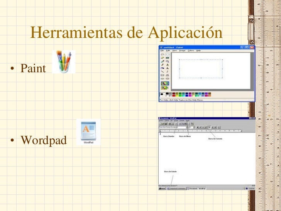Select the Magnifier tool in Paint

[x=168, y=61]
